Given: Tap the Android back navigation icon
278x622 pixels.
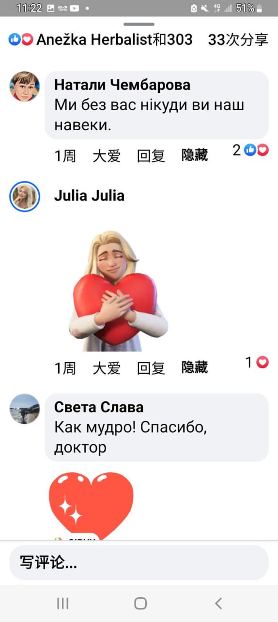Looking at the screenshot, I should point(218,604).
